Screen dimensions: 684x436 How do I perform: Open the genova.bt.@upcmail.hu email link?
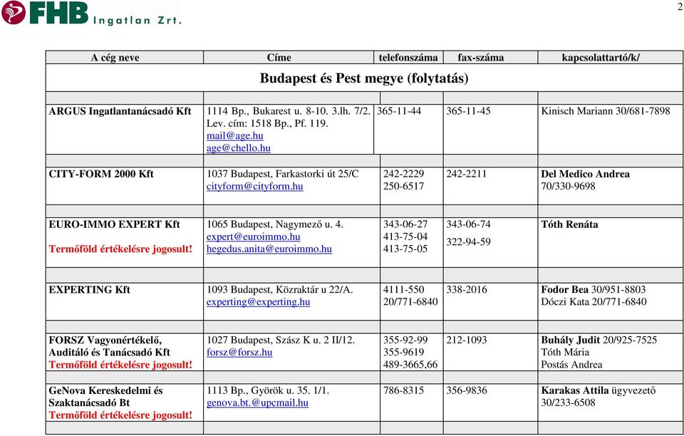click(x=257, y=403)
